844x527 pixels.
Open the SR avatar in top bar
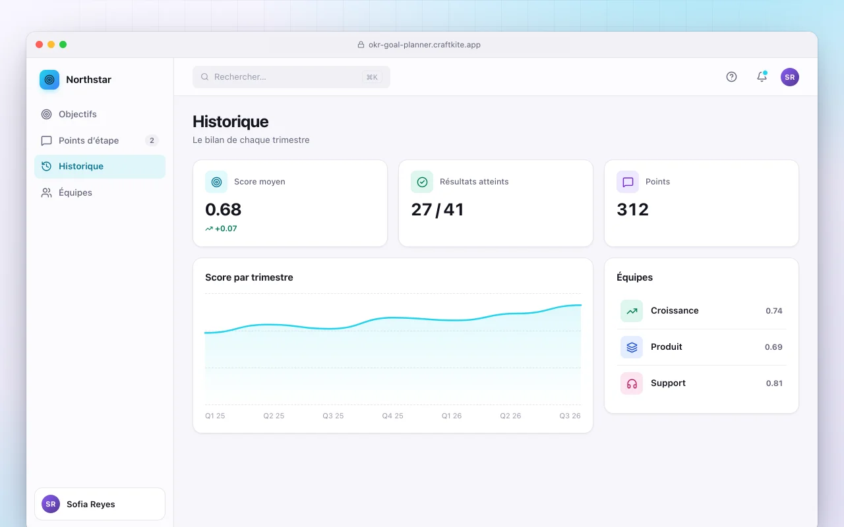pos(790,77)
